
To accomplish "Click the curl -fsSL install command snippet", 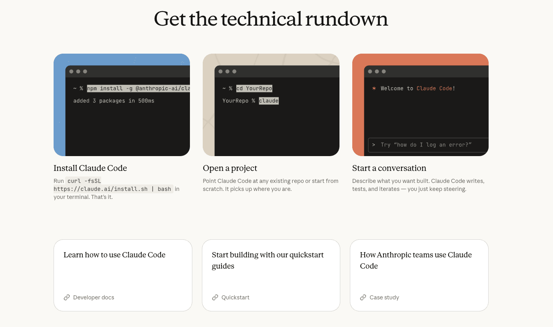I will coord(112,185).
